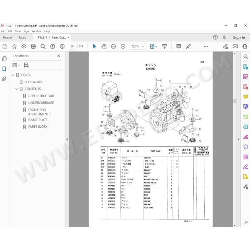The image size is (250, 250).
Task: Collapse left navigation pane arrow
Action: [67, 139]
